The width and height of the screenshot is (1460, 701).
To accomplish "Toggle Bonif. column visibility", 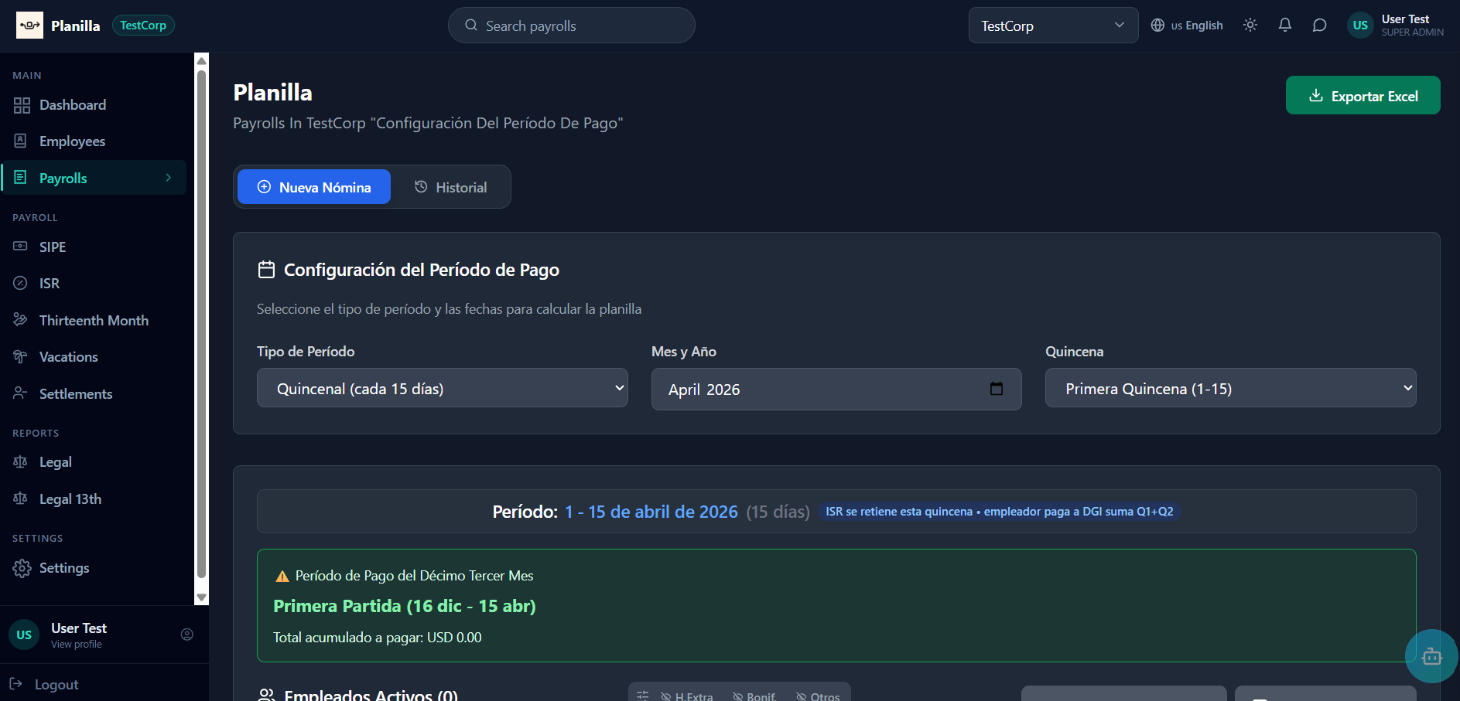I will 754,696.
